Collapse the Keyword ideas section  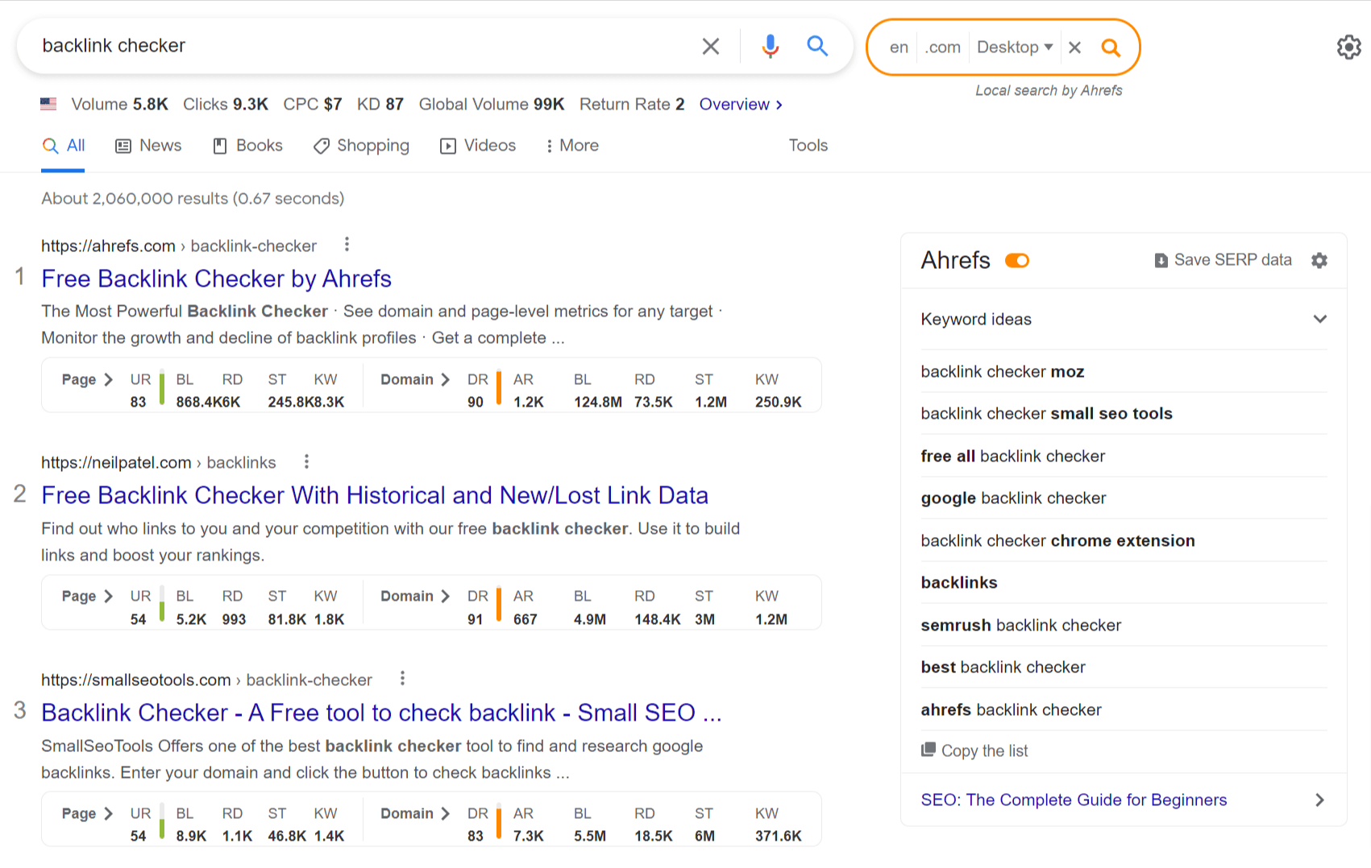pos(1319,319)
